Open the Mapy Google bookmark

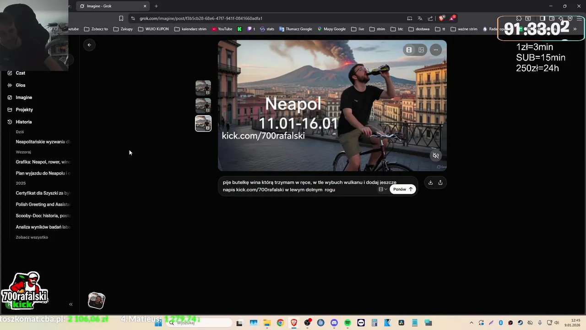point(331,29)
